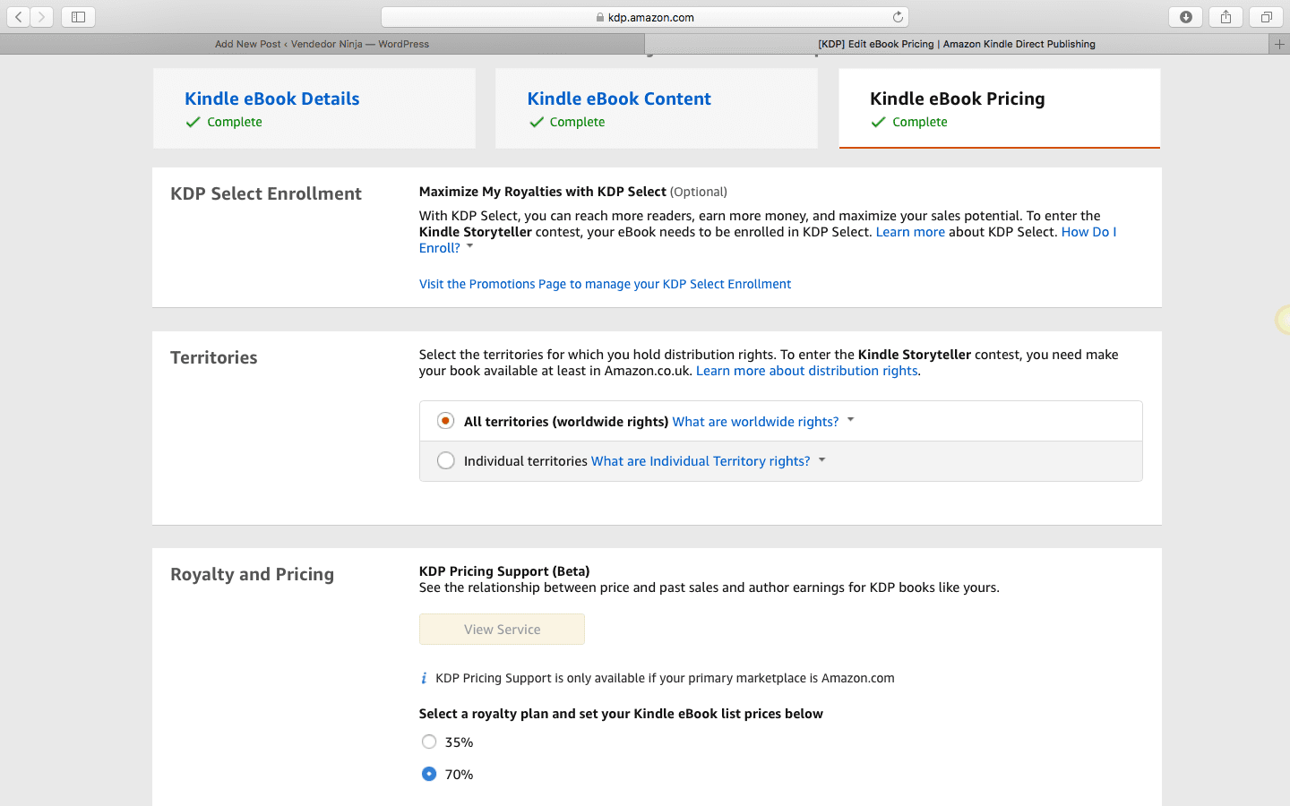Go forward with Safari's forward arrow
Screen dimensions: 1290x806
[42, 17]
